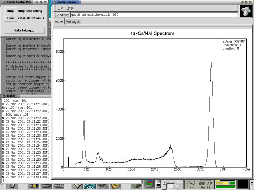Open the Help menu in Kinoko-canvas
Viewport: 254px width, 190px height.
[x=70, y=8]
